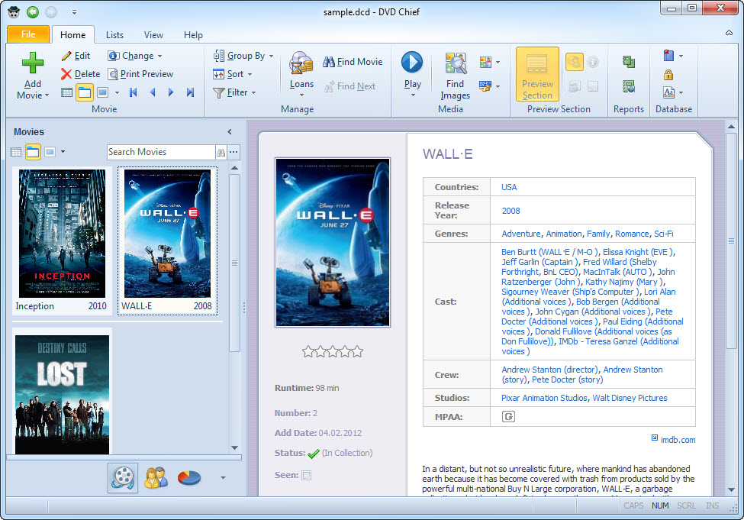The image size is (744, 520).
Task: Open the imdb.com link
Action: pos(678,440)
